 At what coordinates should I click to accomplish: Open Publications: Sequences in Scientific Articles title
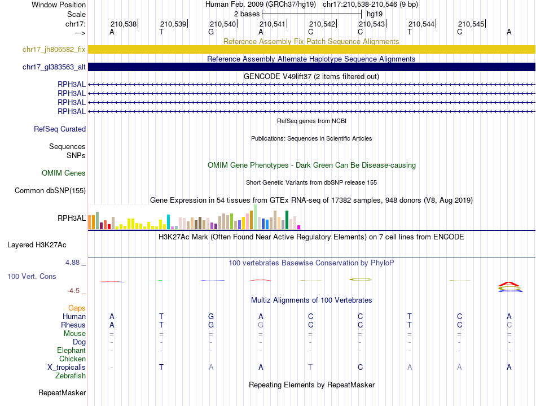tap(311, 138)
